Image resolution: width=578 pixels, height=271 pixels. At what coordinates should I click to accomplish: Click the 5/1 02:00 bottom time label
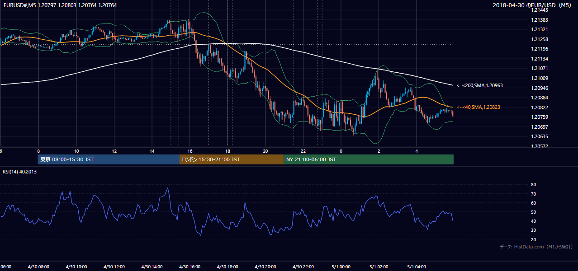coord(379,266)
